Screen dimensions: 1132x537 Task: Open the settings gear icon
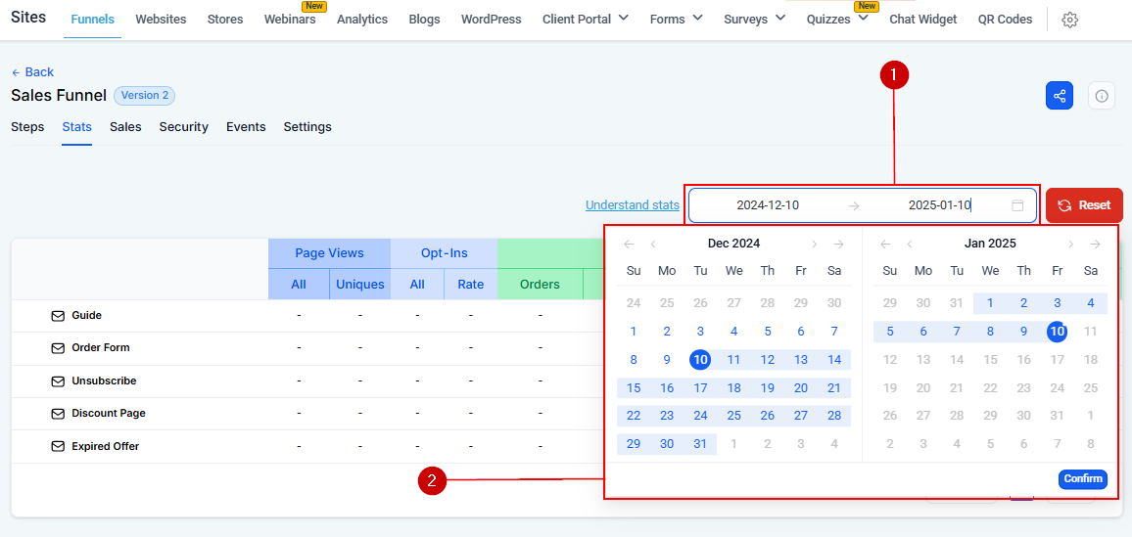(1070, 21)
